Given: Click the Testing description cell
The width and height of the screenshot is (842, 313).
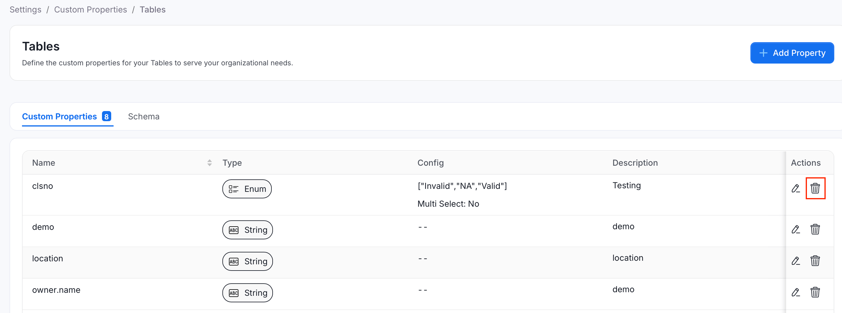Looking at the screenshot, I should click(x=627, y=185).
